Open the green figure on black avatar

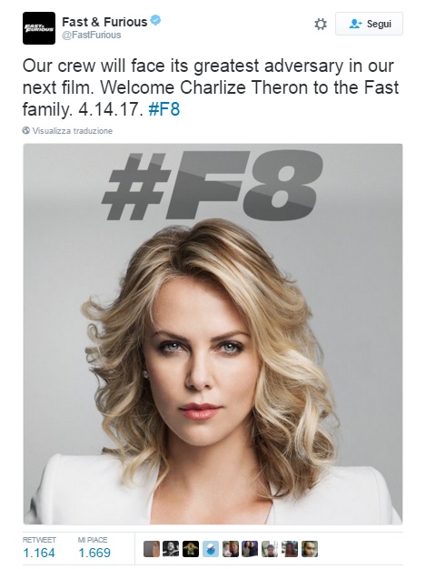click(x=191, y=549)
